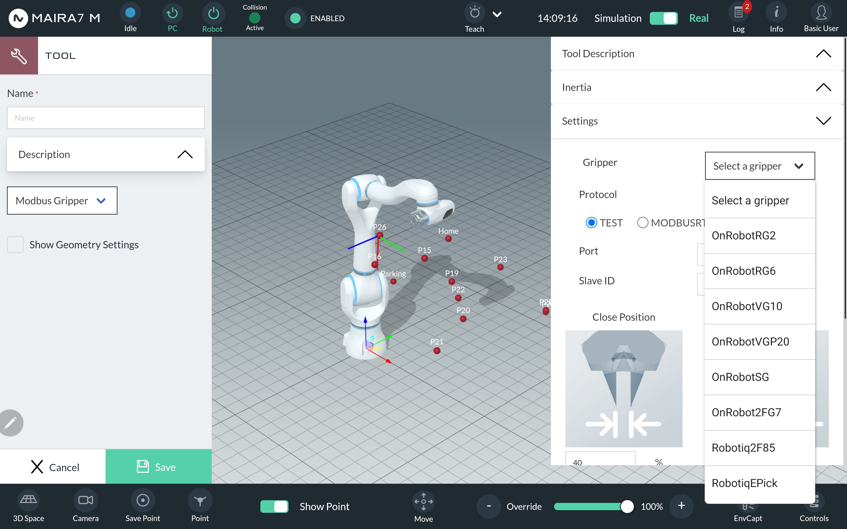
Task: Click the Idle status indicator icon
Action: [x=130, y=13]
